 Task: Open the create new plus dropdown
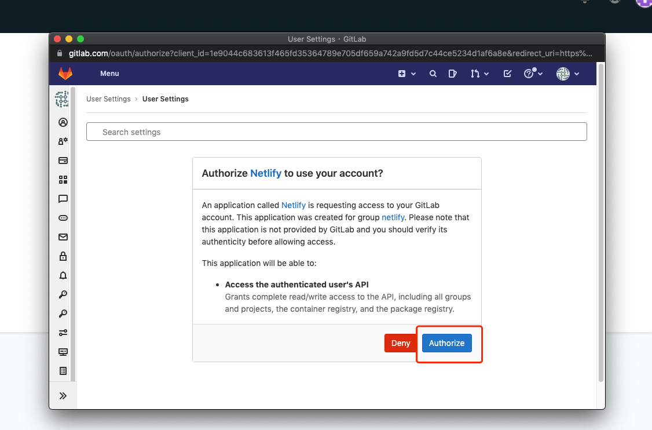click(x=406, y=74)
